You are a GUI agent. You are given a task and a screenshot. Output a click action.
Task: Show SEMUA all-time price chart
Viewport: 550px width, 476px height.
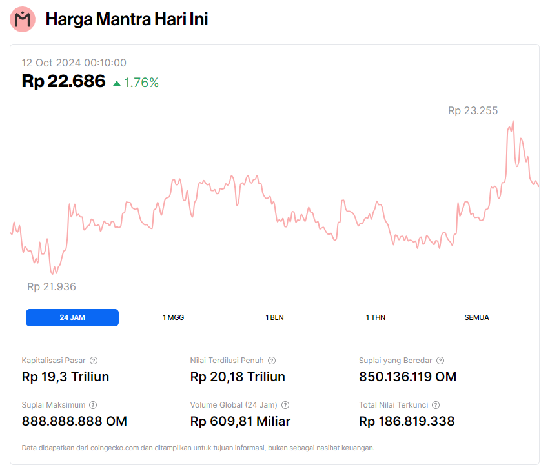(476, 317)
